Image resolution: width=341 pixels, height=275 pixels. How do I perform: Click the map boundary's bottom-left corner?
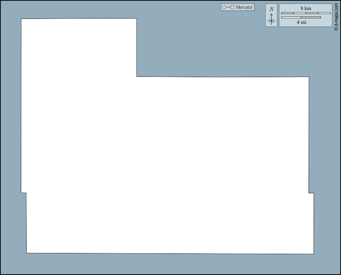coord(27,253)
